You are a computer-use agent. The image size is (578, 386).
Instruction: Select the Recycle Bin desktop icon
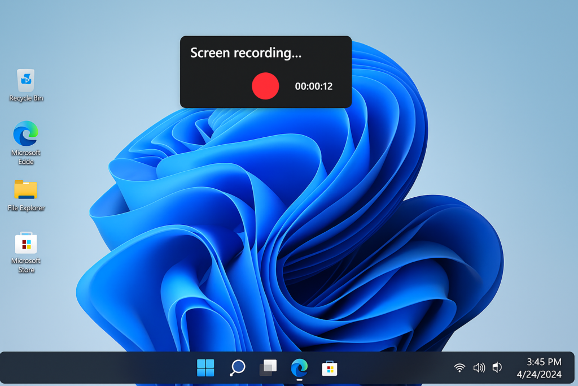tap(26, 80)
